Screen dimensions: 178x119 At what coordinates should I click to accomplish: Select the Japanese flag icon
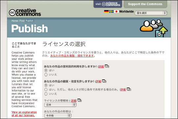[x=116, y=12]
